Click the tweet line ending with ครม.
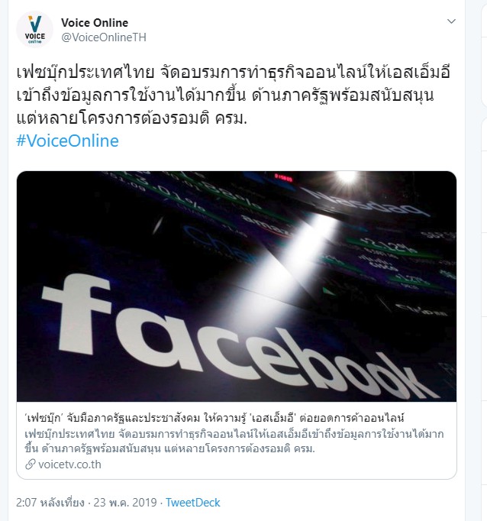487x521 pixels. pyautogui.click(x=132, y=118)
